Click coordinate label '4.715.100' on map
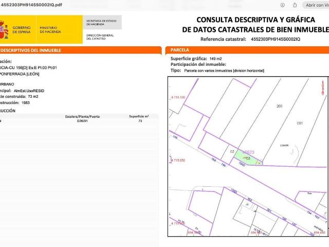The height and width of the screenshot is (247, 329). tap(178, 97)
